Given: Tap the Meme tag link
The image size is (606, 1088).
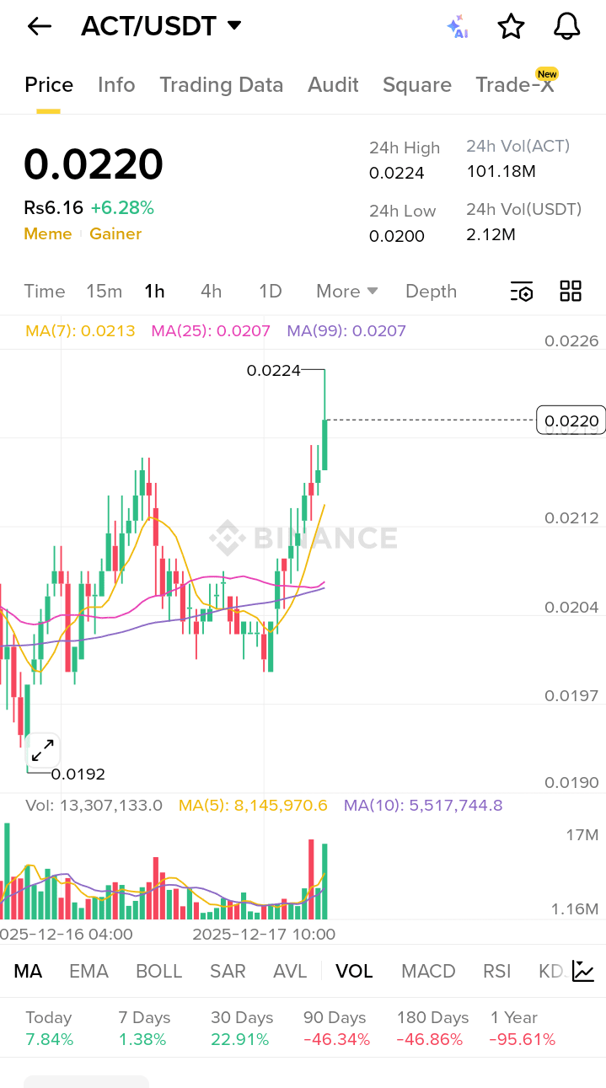Looking at the screenshot, I should [47, 234].
